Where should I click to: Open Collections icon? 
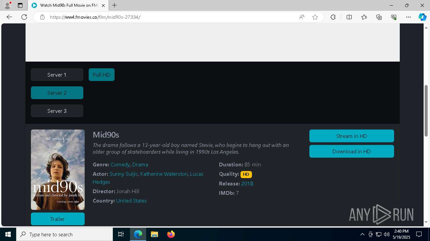click(379, 17)
